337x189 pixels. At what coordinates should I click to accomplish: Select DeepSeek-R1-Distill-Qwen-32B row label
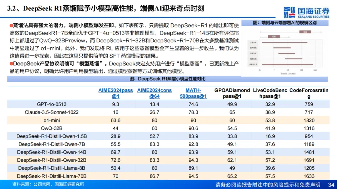click(x=51, y=160)
